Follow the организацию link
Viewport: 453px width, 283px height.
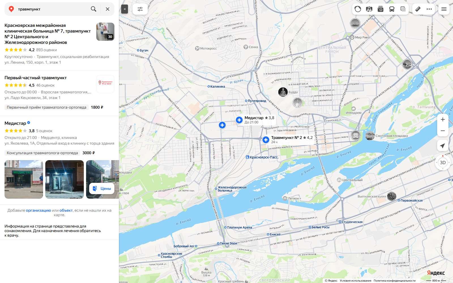38,210
